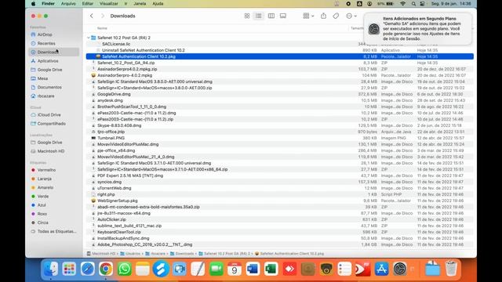This screenshot has height=282, width=502.
Task: Select the Azul tag
Action: tap(42, 205)
